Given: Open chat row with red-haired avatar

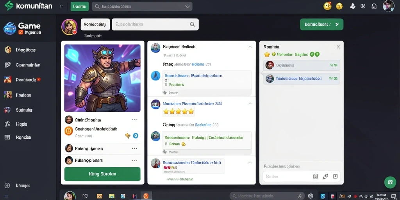Looking at the screenshot, I should tap(302, 65).
